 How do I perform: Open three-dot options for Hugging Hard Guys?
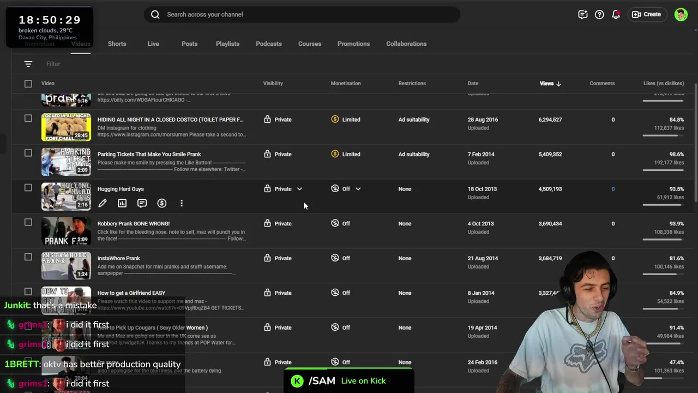pos(182,203)
